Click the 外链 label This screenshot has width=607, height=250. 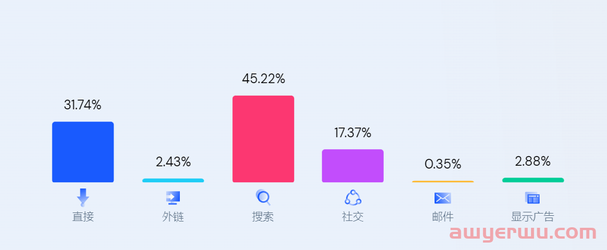[173, 217]
